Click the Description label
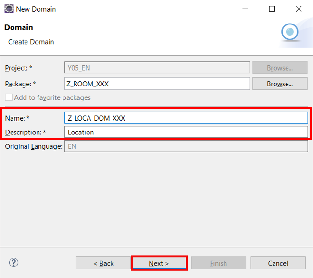Image resolution: width=313 pixels, height=278 pixels. (x=25, y=133)
